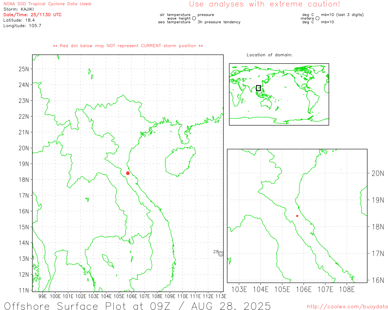This screenshot has width=388, height=310.
Task: Click the 16N label on inset map
Action: click(x=378, y=280)
